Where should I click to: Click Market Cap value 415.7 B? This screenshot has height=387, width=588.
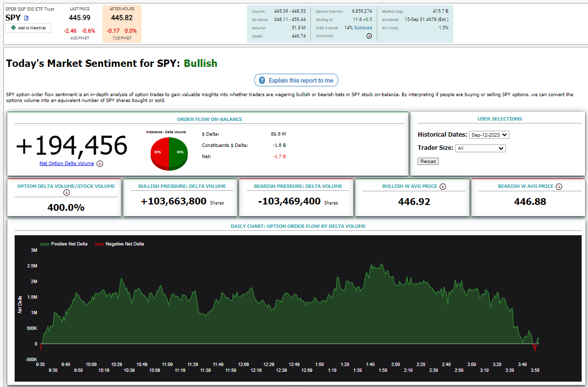pos(440,11)
